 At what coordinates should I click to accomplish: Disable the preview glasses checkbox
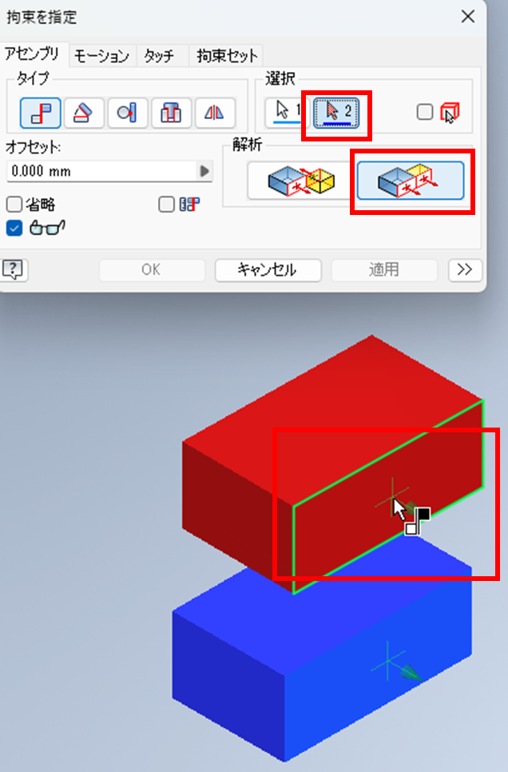click(14, 228)
